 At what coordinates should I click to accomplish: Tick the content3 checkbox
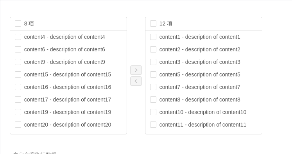point(153,62)
